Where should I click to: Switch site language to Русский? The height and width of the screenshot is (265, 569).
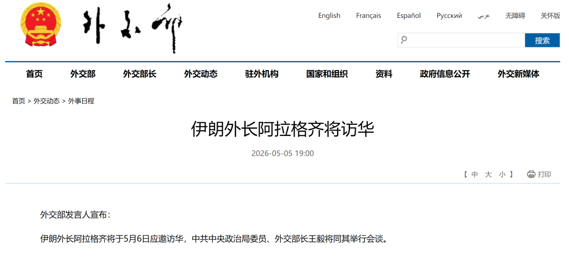coord(449,16)
